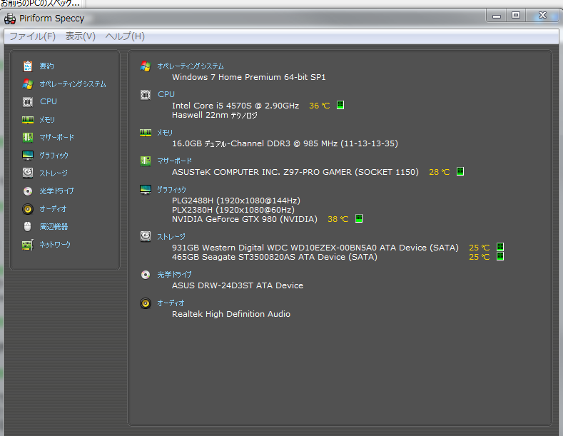Open メモリ section from sidebar
Viewport: 563px width, 436px height.
pyautogui.click(x=47, y=120)
